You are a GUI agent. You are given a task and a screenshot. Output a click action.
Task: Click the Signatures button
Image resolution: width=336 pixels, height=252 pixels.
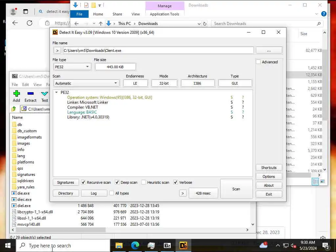coord(66,182)
